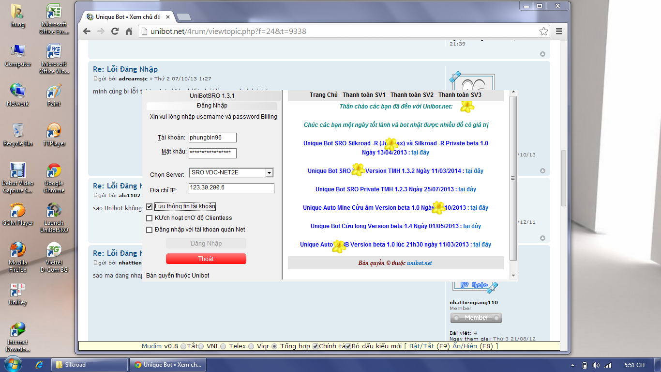661x372 pixels.
Task: Open Internet Explorer from taskbar
Action: (x=40, y=365)
